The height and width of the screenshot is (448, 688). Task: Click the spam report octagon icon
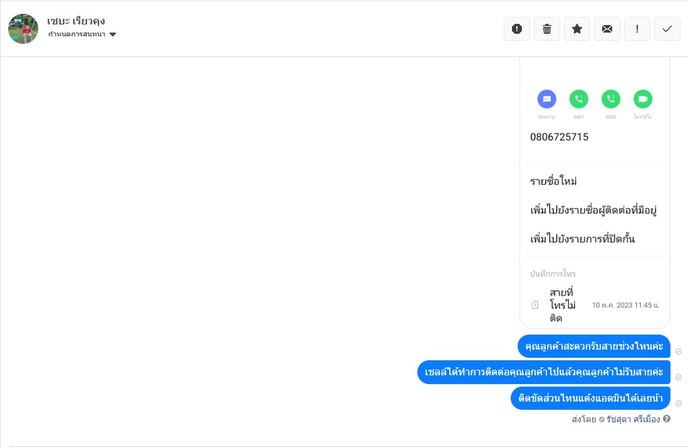tap(517, 29)
